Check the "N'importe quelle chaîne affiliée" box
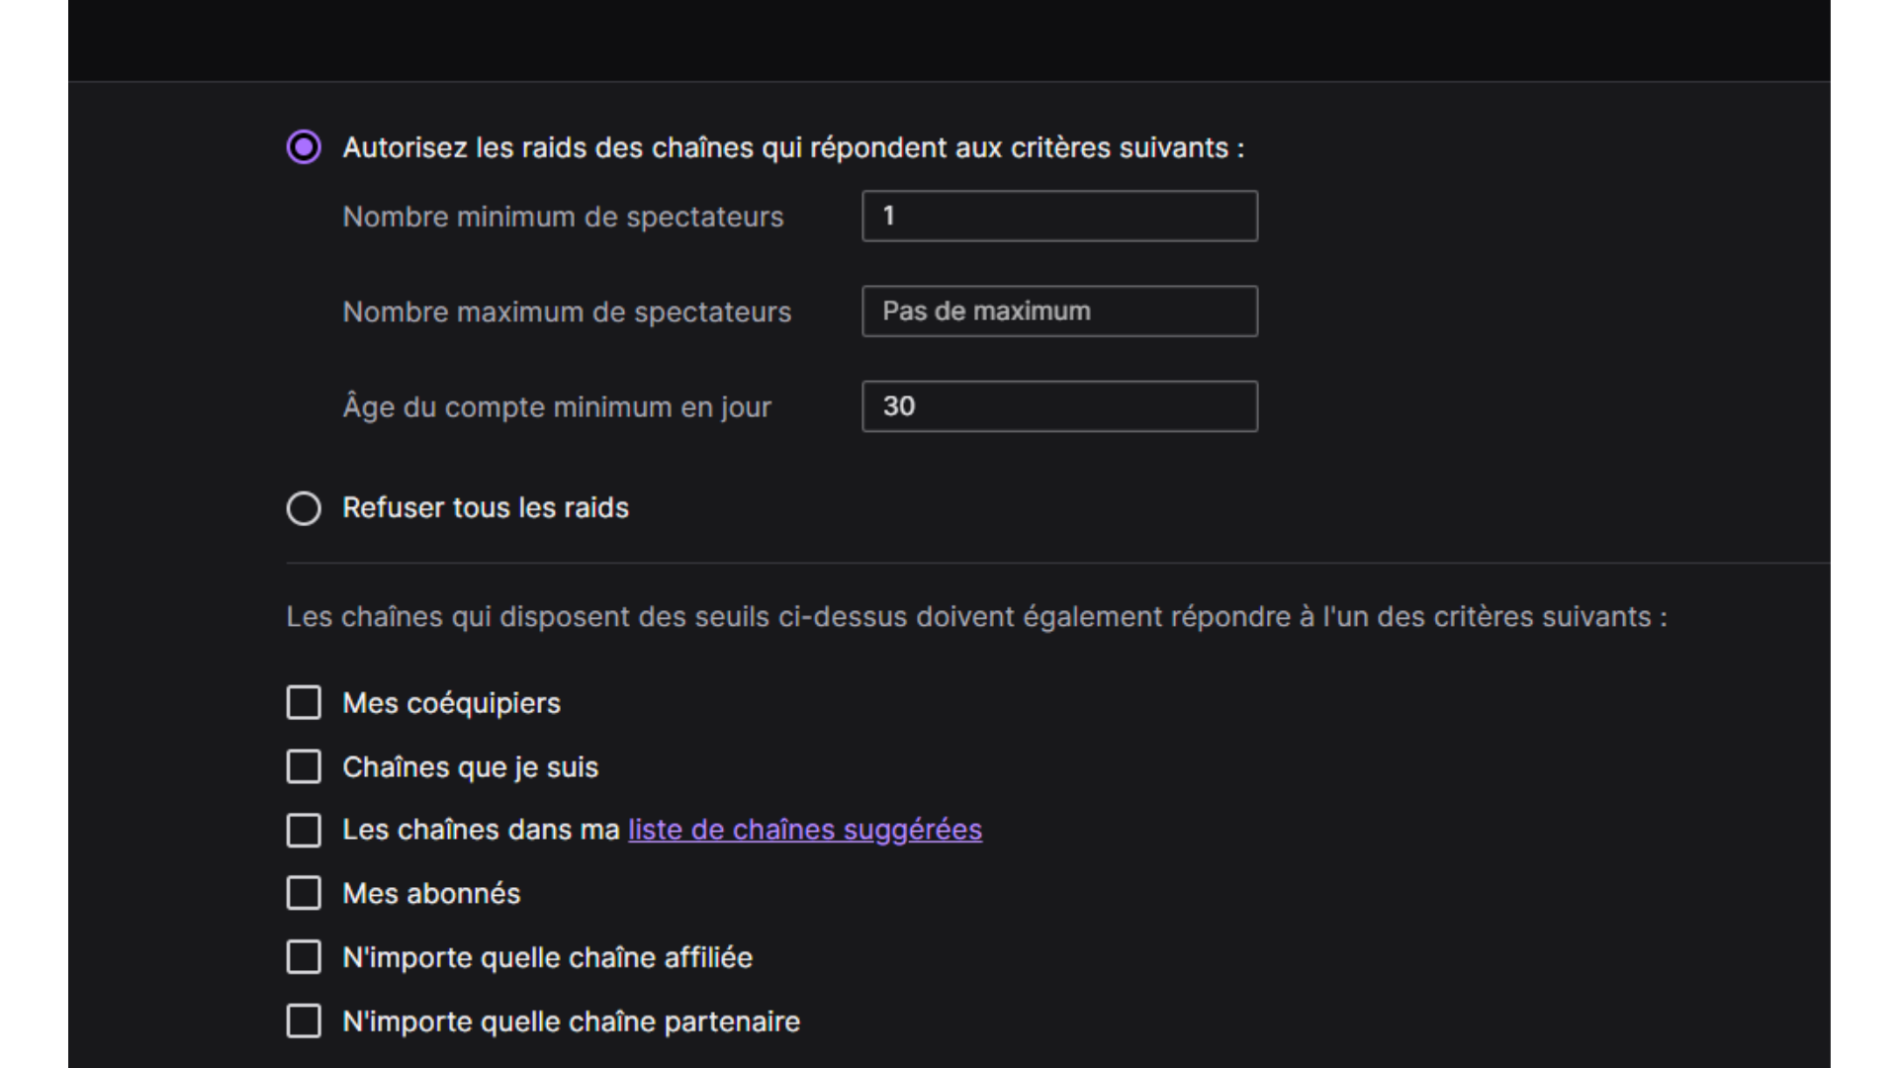 (304, 957)
